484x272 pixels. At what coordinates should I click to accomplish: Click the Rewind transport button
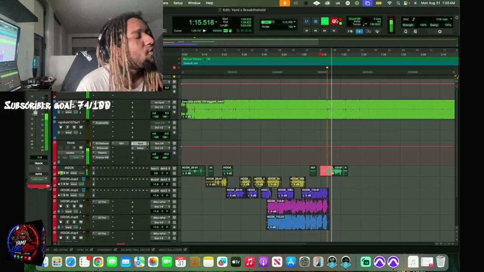click(x=315, y=31)
